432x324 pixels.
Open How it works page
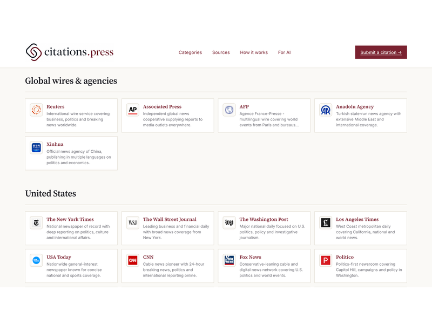[254, 52]
